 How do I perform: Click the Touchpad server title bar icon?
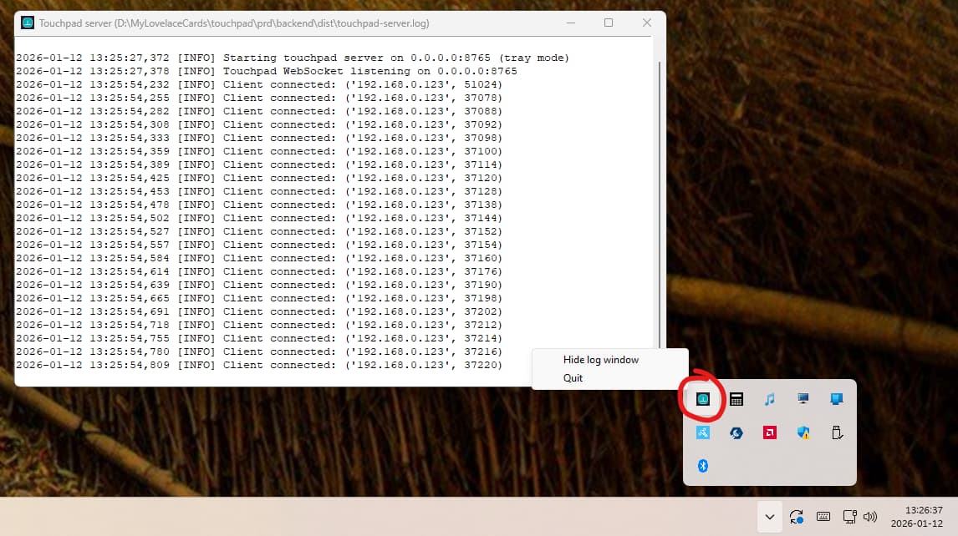point(28,23)
